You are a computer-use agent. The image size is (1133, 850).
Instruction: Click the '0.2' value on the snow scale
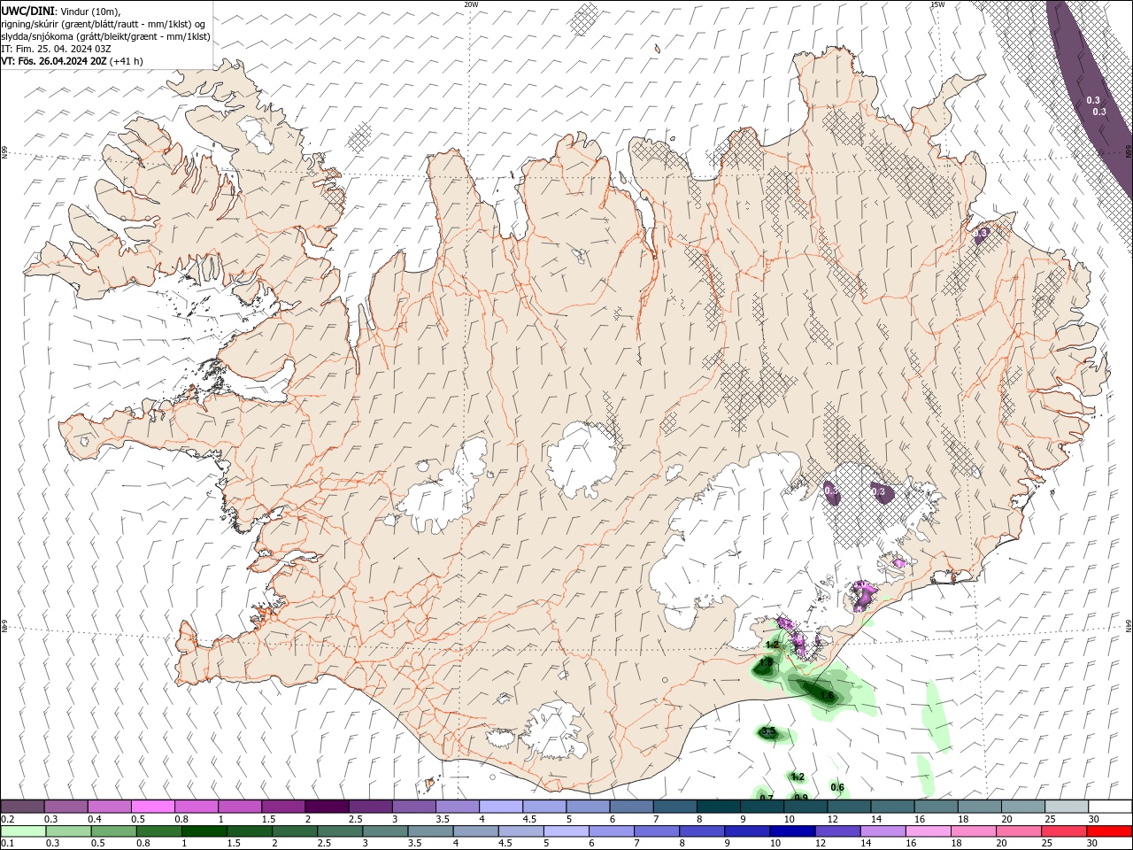pyautogui.click(x=8, y=819)
